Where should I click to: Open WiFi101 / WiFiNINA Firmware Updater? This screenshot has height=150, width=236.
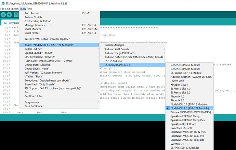pos(60,39)
